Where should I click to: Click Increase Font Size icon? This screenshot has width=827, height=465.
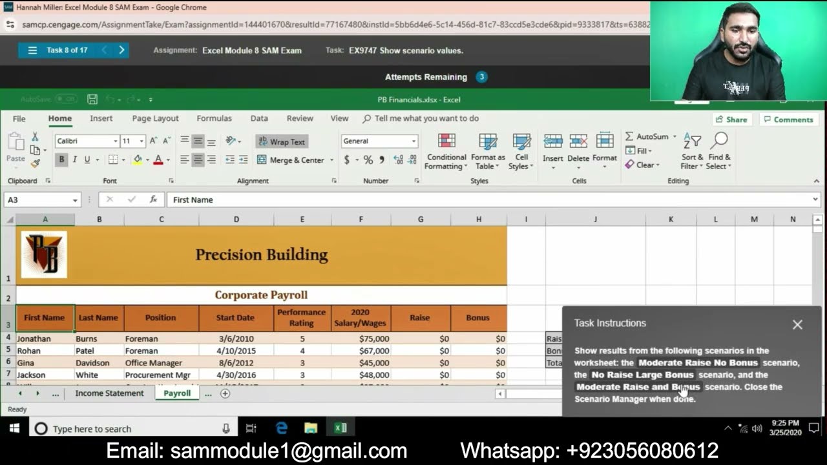(x=154, y=141)
